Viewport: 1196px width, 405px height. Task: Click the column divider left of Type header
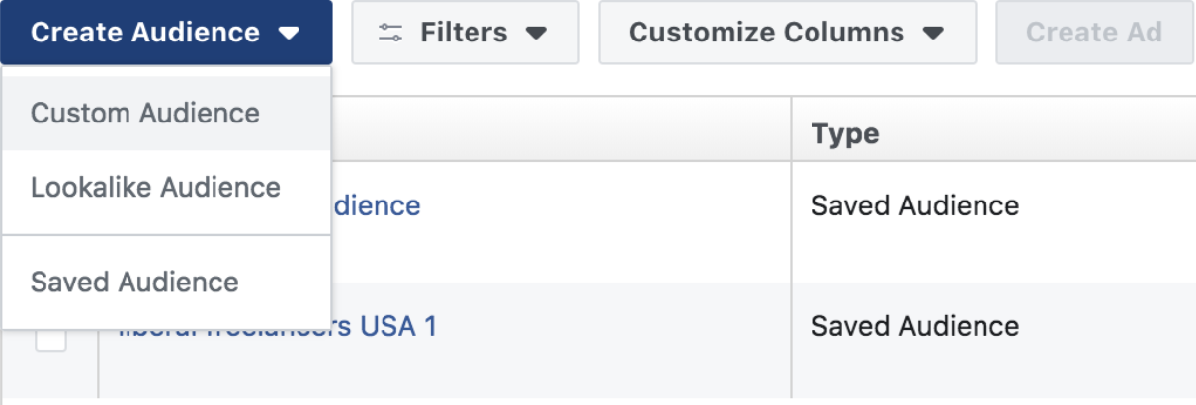(x=791, y=128)
